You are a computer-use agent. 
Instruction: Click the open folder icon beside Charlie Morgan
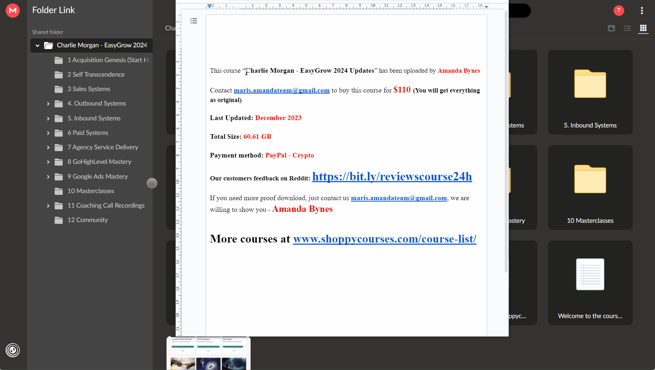pyautogui.click(x=48, y=45)
